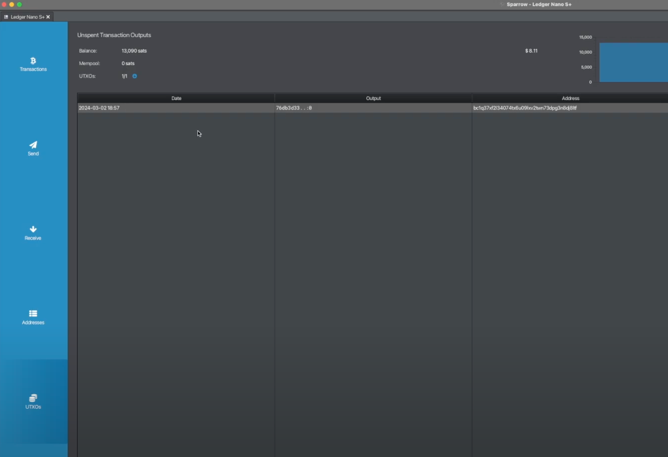Viewport: 668px width, 457px height.
Task: Click the blue bar in balance chart
Action: point(633,63)
